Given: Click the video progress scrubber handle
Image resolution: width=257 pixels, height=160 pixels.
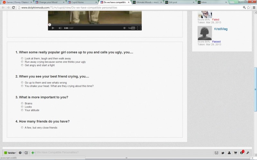Looking at the screenshot, I should coord(49,25).
